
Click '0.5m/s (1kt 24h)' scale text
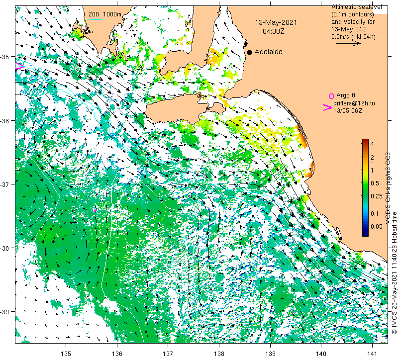(353, 37)
